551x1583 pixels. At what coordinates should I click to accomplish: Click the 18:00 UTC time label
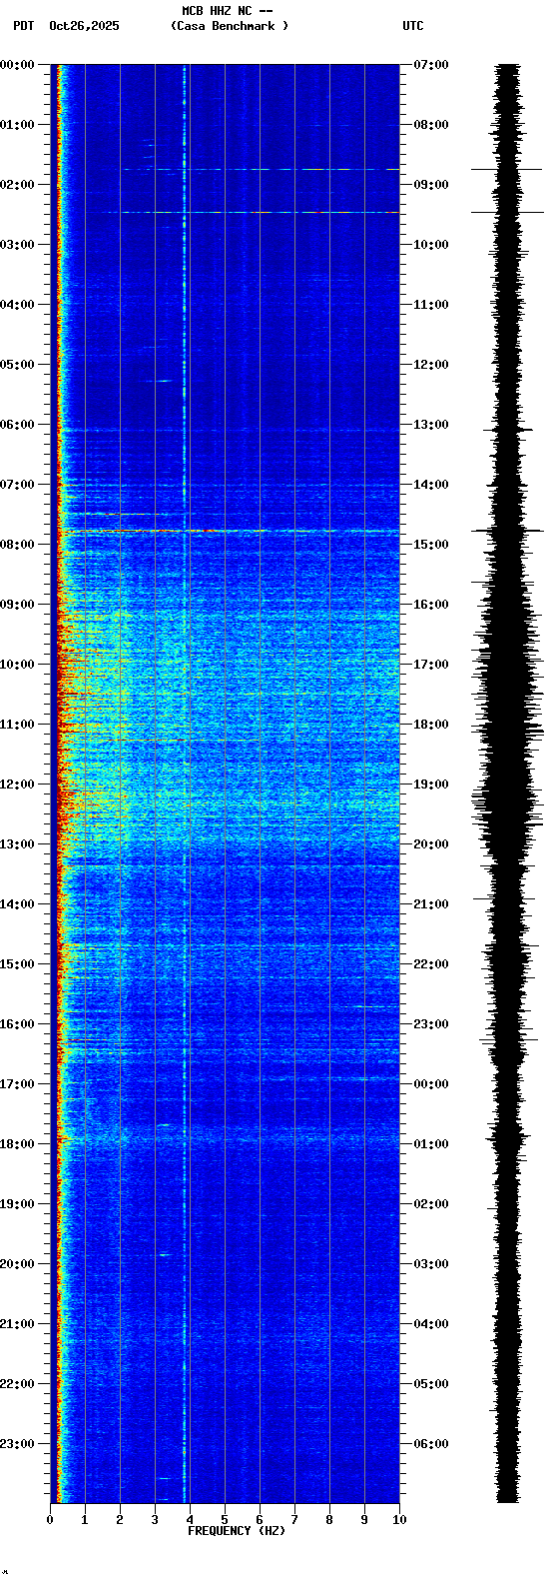click(431, 725)
